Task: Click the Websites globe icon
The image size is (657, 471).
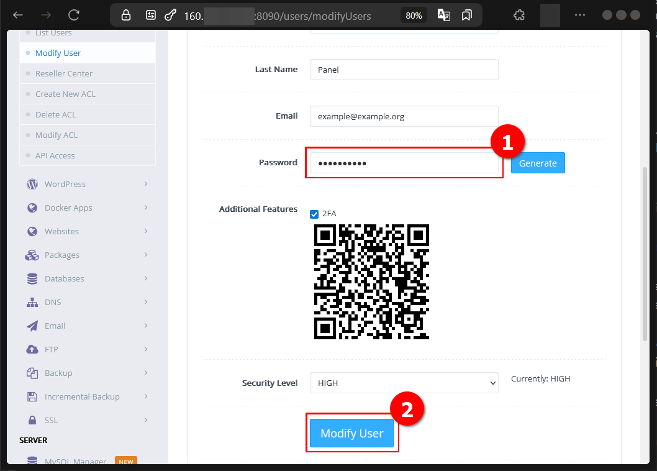Action: click(32, 232)
